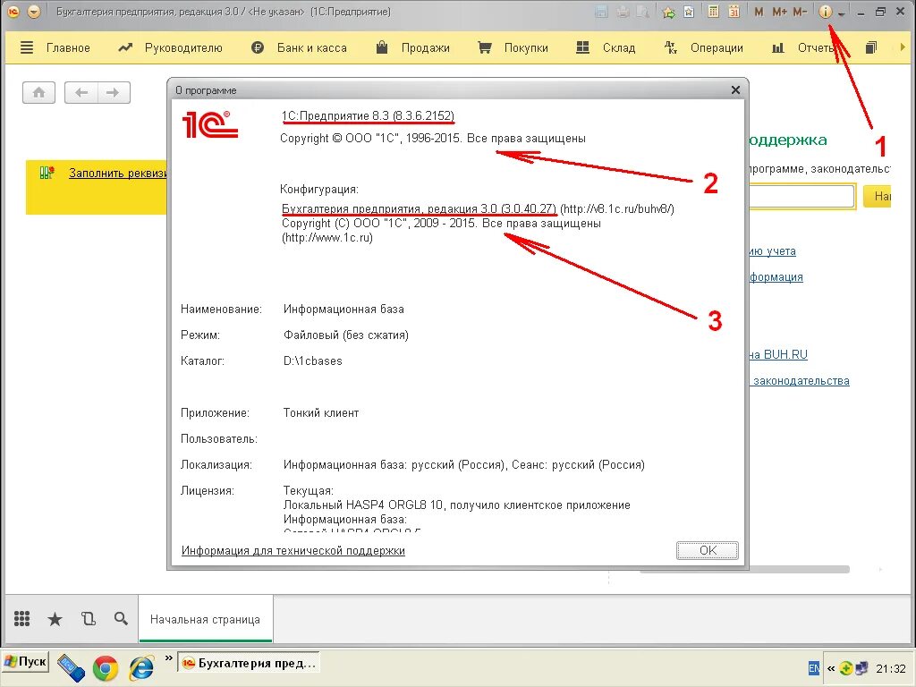Image resolution: width=916 pixels, height=687 pixels.
Task: Click the Информационная база name value
Action: pos(343,309)
